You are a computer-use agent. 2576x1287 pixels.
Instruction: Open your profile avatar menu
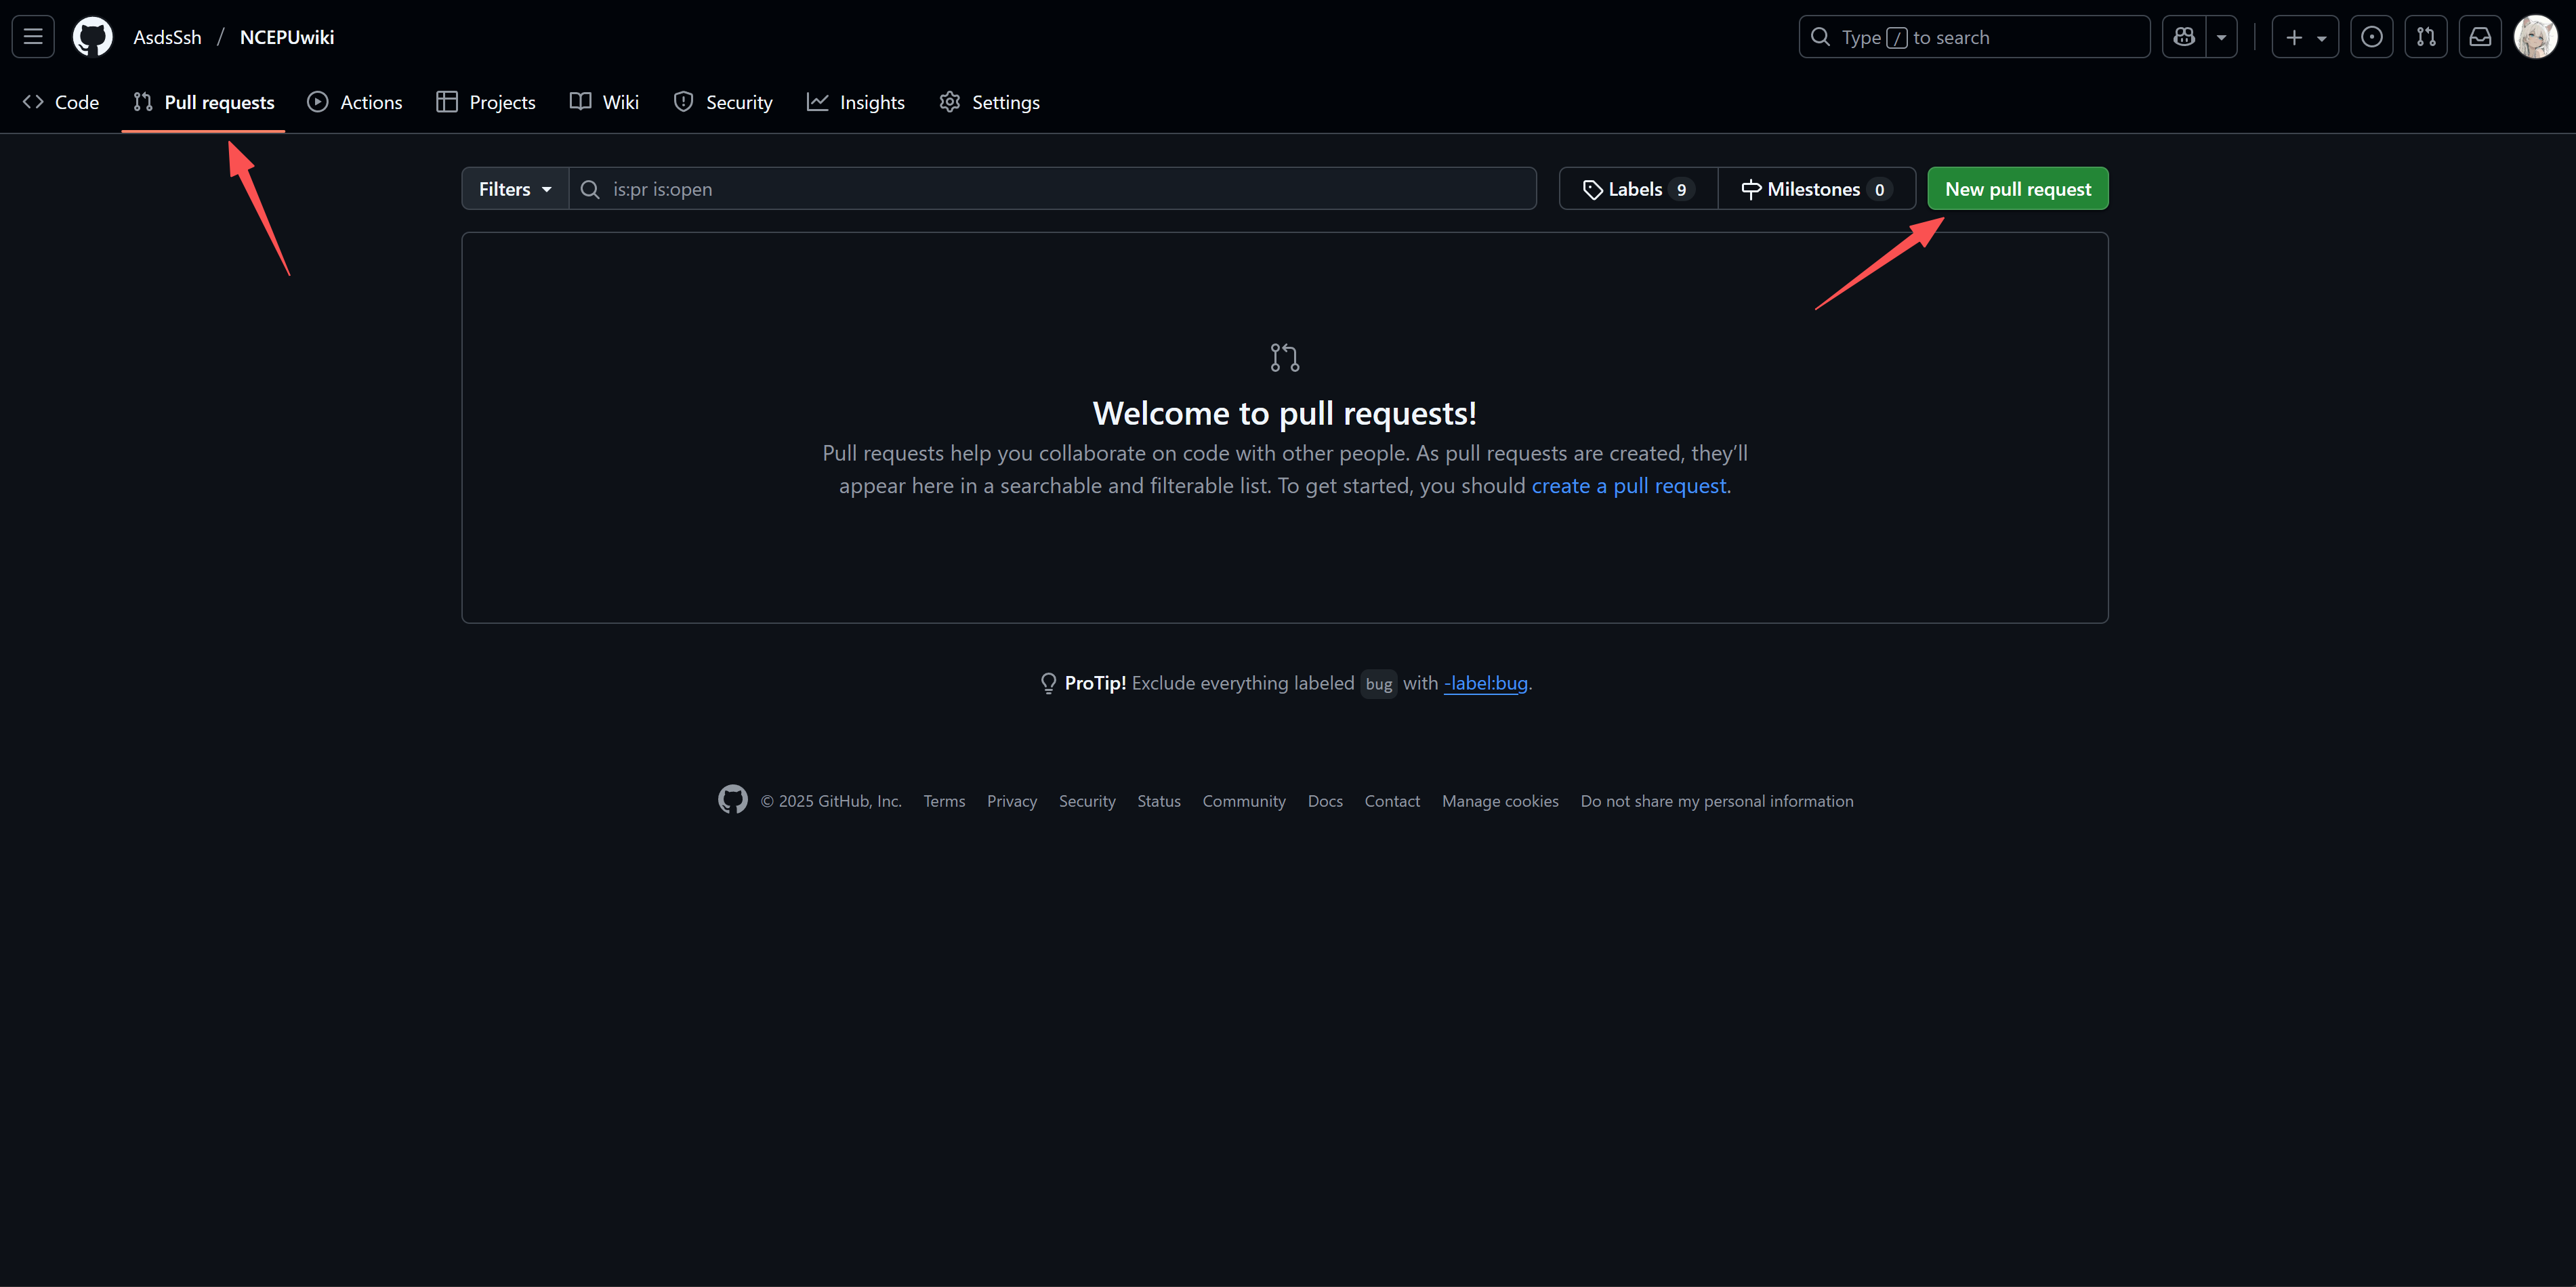pos(2535,36)
